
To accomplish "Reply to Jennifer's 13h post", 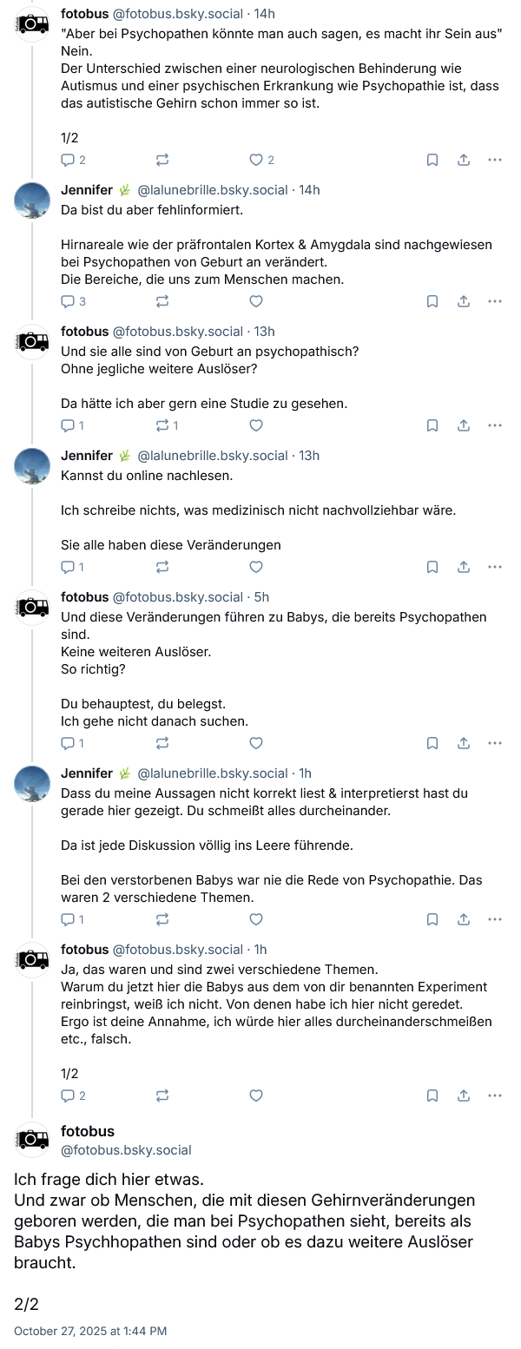I will pos(69,567).
